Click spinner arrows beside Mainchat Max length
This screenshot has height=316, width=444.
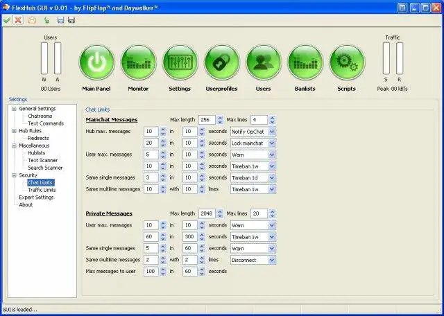click(x=220, y=120)
